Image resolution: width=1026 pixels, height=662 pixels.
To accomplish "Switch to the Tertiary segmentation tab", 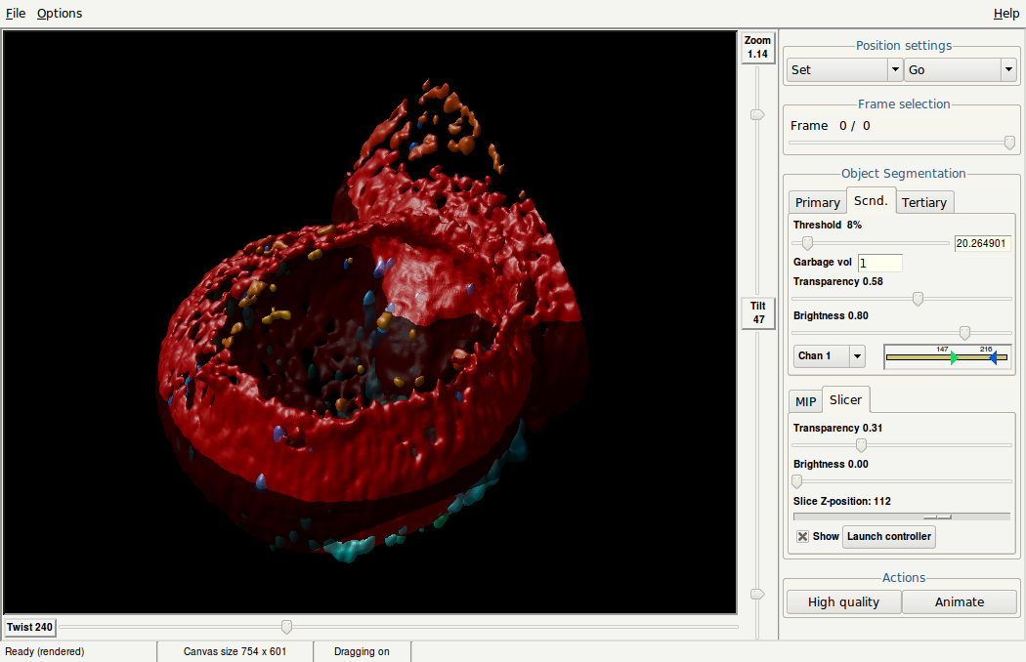I will point(923,202).
